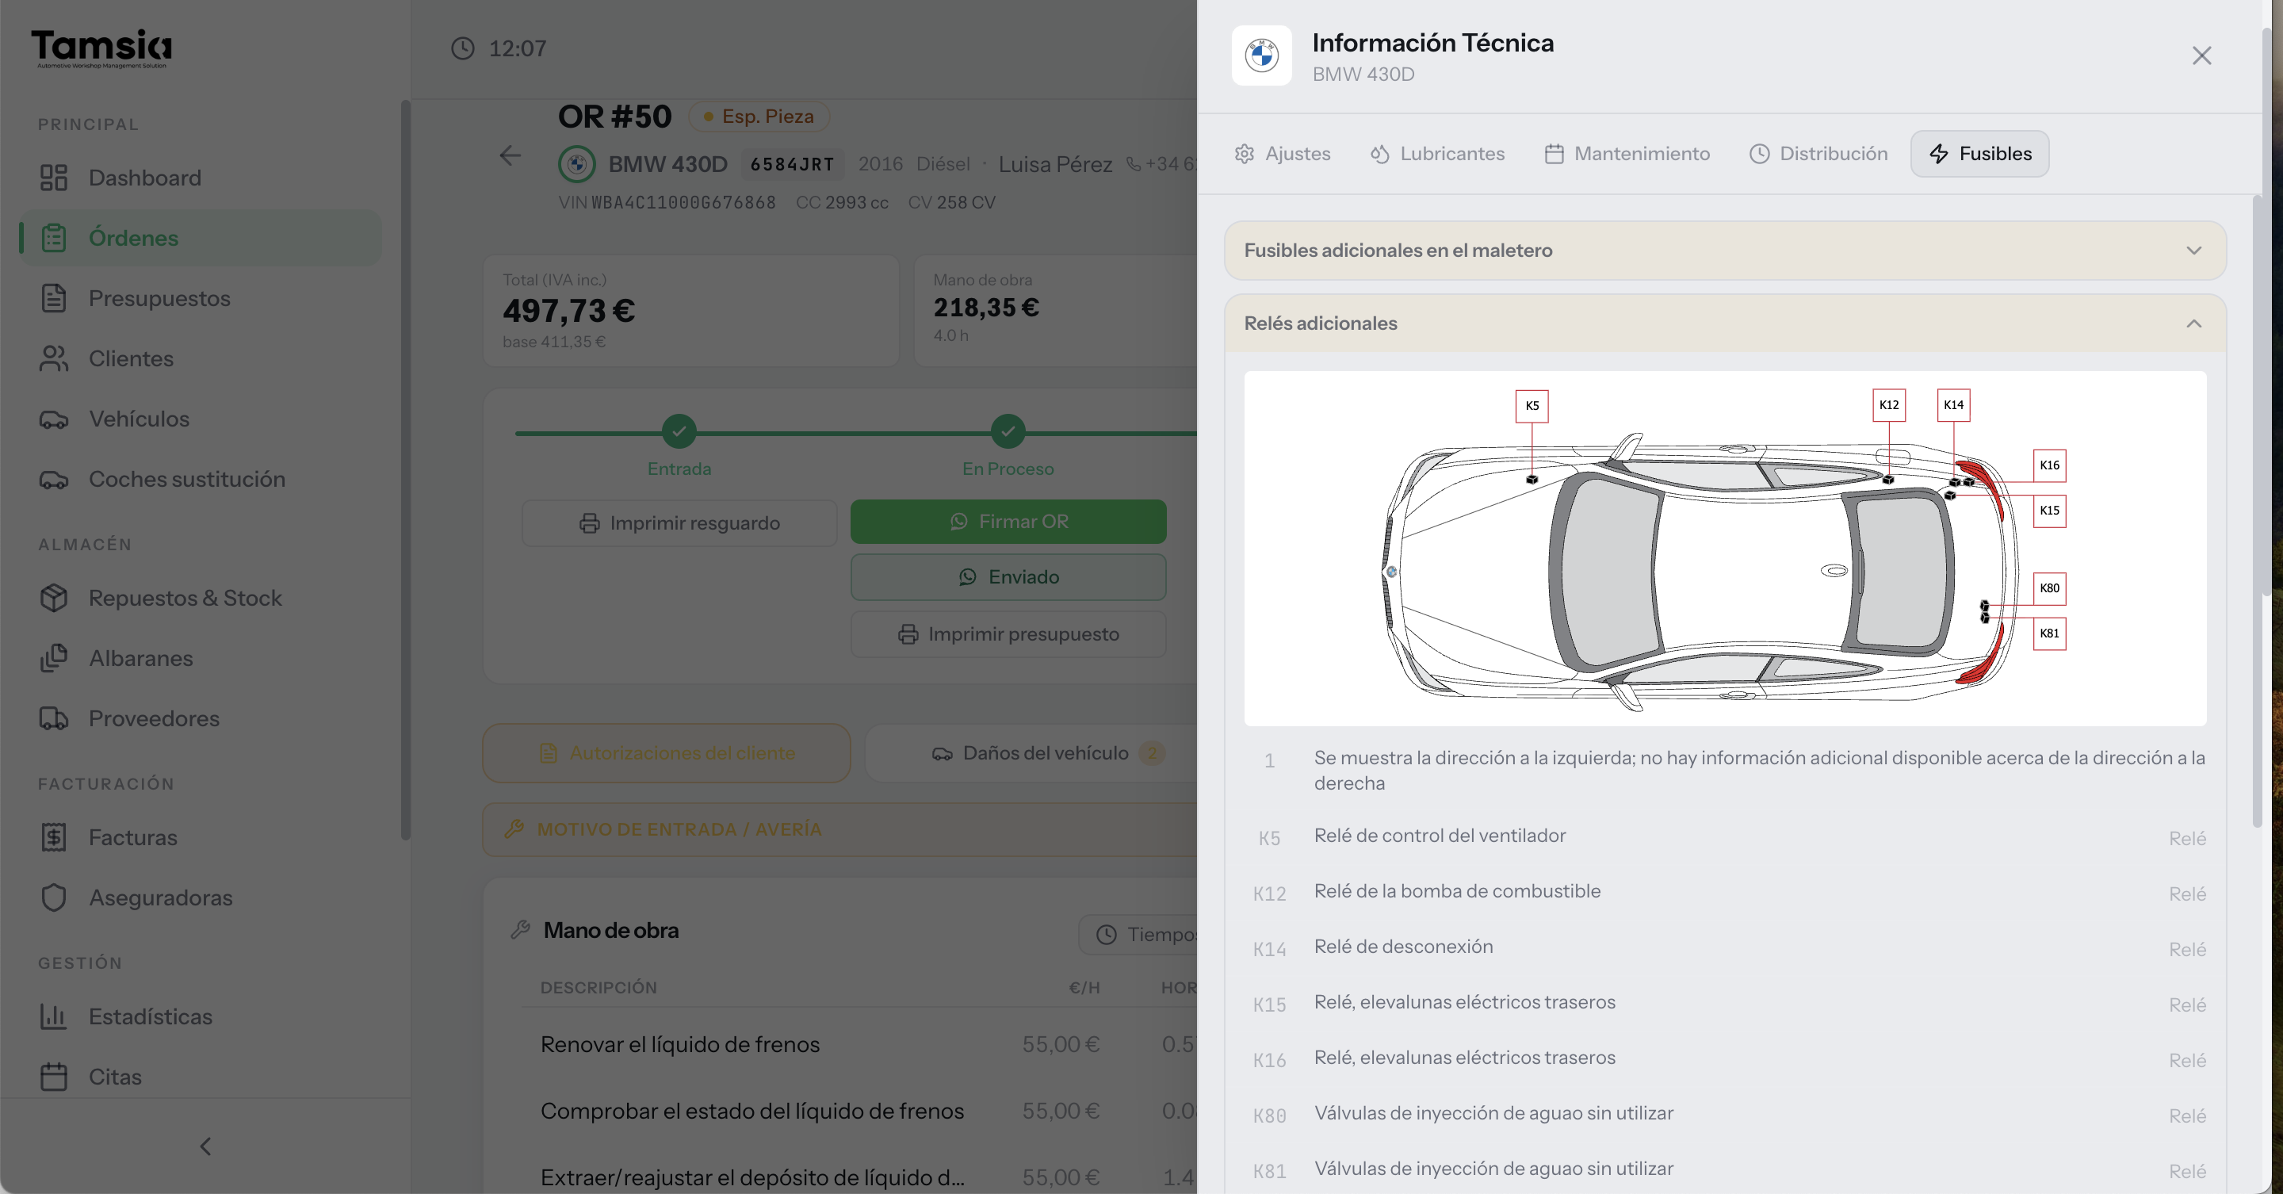Viewport: 2283px width, 1194px height.
Task: Select the Clientes people icon
Action: (53, 358)
